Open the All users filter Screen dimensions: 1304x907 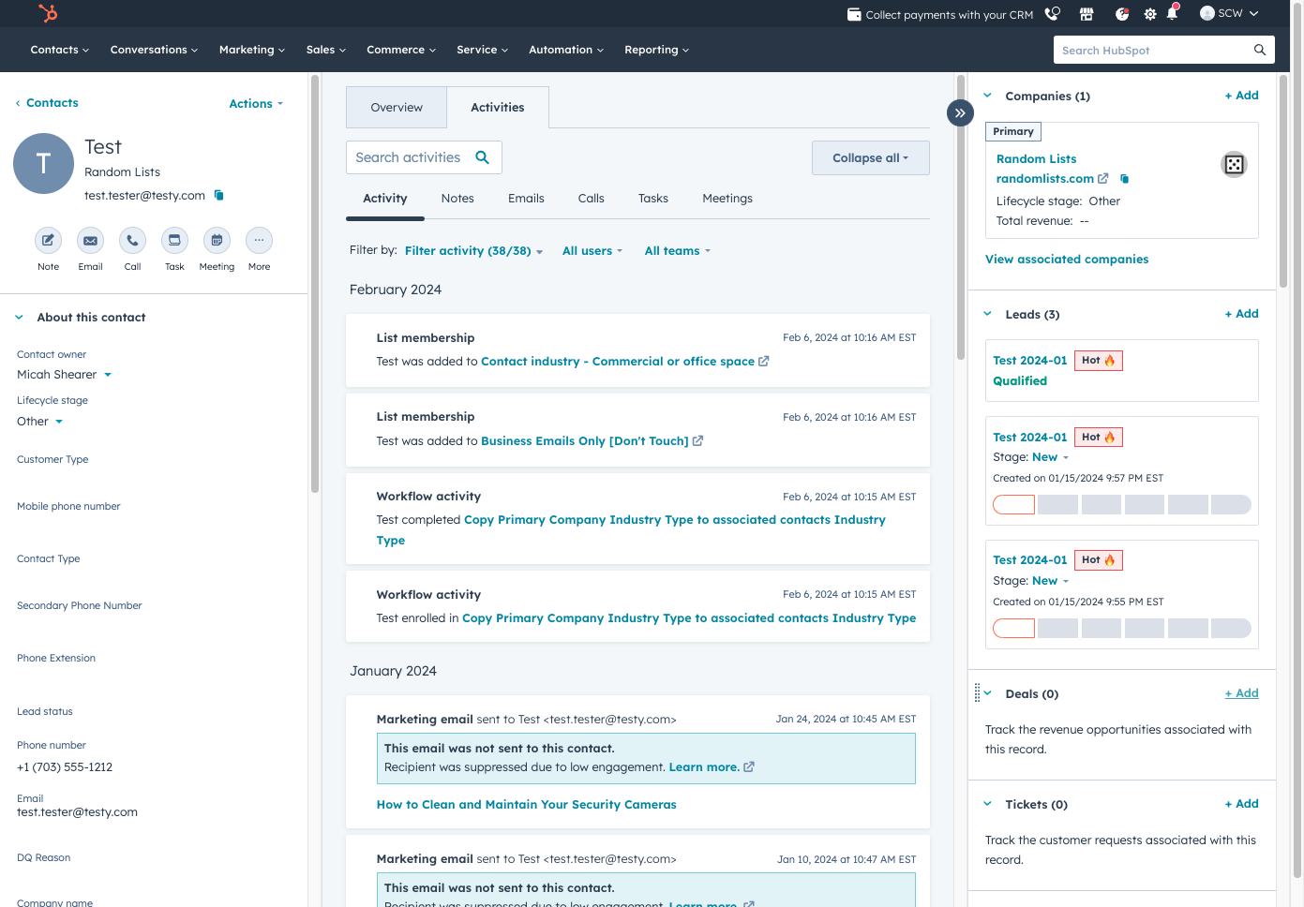592,251
